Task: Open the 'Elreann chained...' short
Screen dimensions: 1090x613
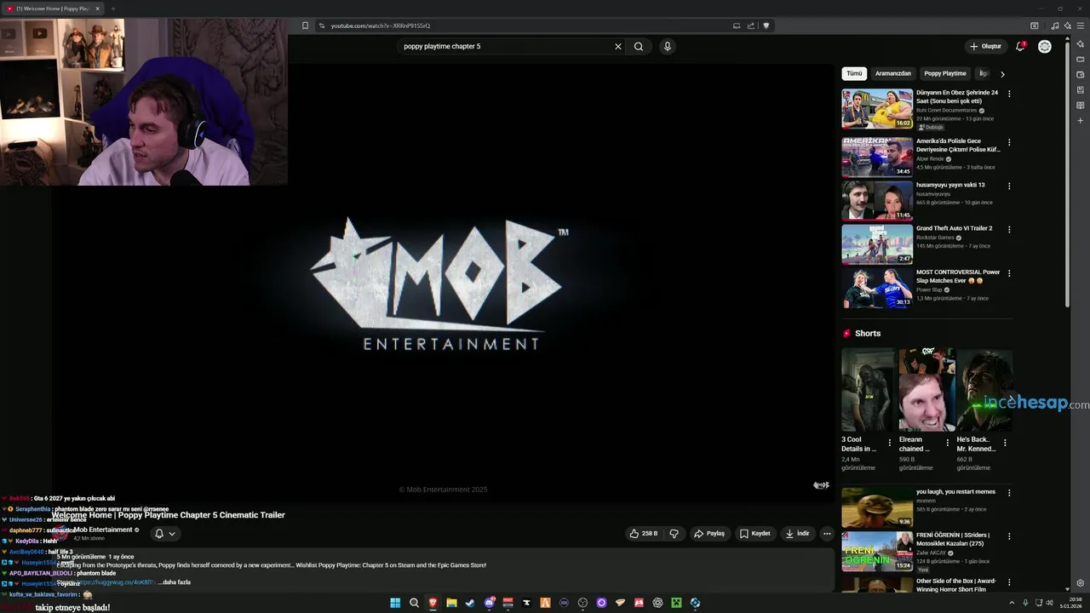Action: [x=926, y=390]
